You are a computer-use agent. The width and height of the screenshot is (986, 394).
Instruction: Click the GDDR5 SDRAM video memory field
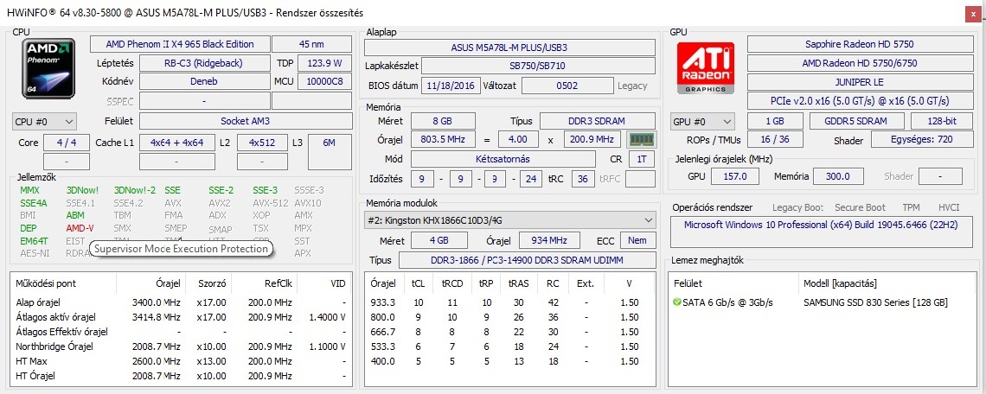click(x=856, y=121)
